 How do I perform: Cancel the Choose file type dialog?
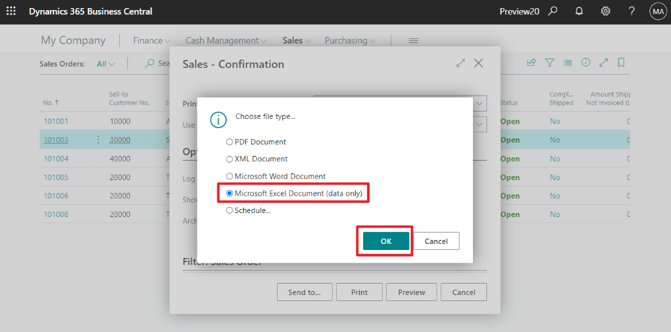point(436,241)
